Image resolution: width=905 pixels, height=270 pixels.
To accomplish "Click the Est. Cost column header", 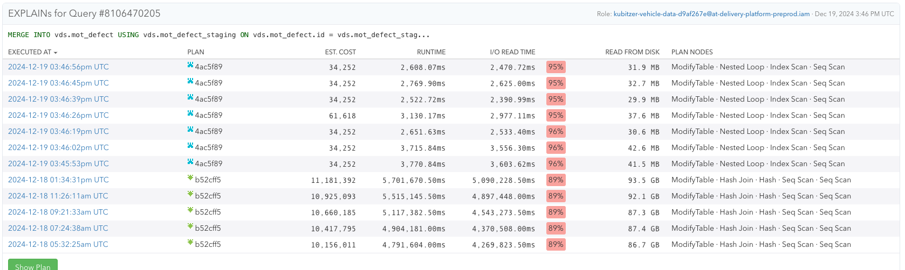I will point(340,52).
